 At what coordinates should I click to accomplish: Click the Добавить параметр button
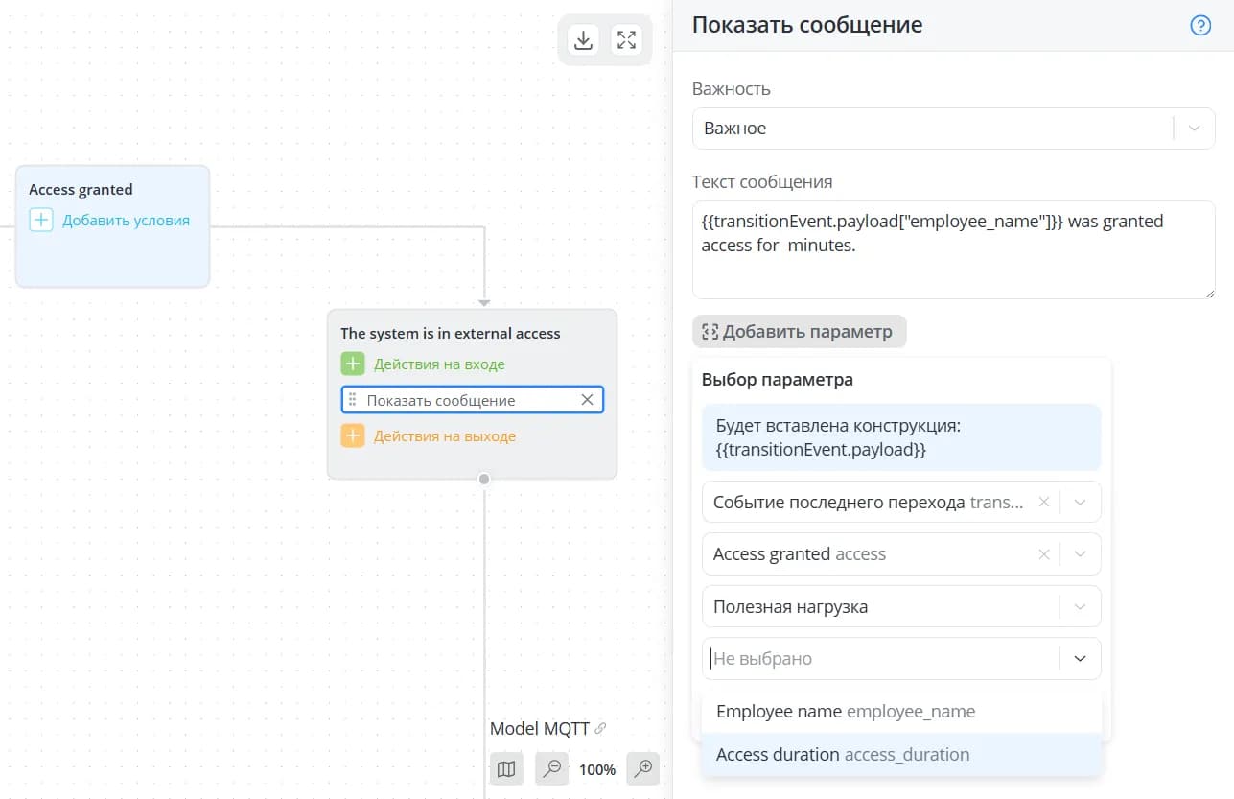tap(799, 332)
